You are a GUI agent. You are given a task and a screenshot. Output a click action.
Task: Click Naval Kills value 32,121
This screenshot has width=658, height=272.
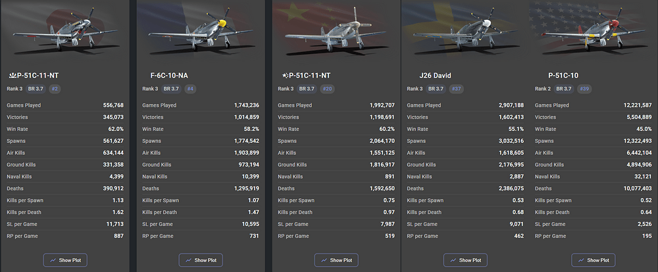(x=644, y=177)
